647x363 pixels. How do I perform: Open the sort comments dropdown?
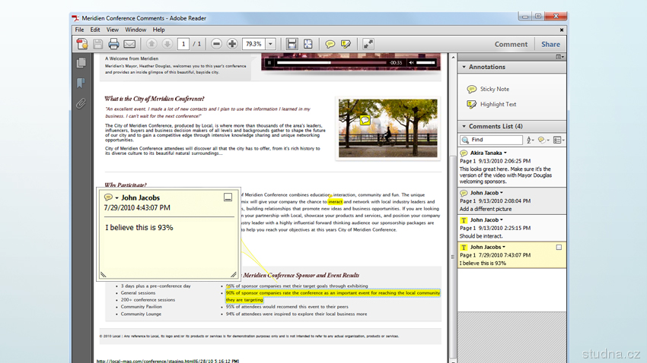tap(530, 140)
